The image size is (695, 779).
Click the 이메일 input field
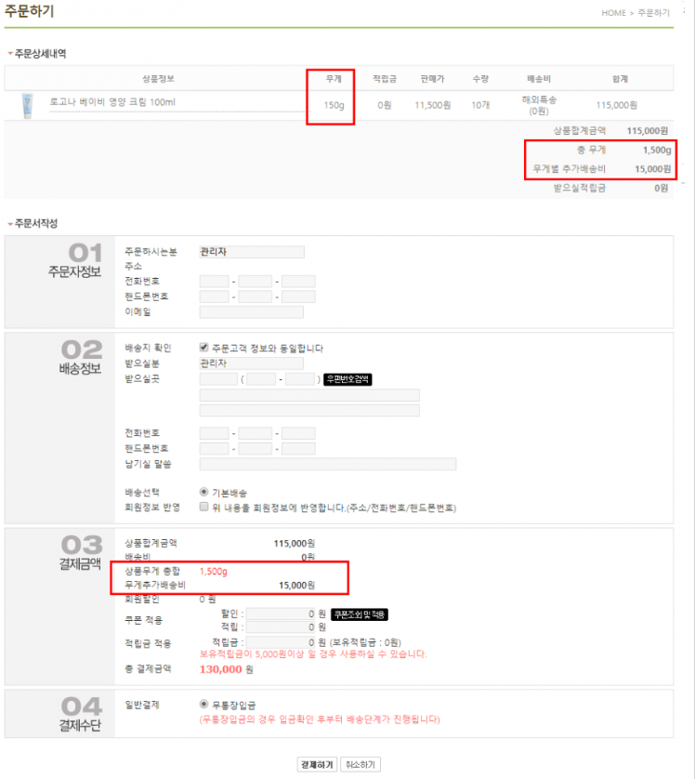point(252,311)
